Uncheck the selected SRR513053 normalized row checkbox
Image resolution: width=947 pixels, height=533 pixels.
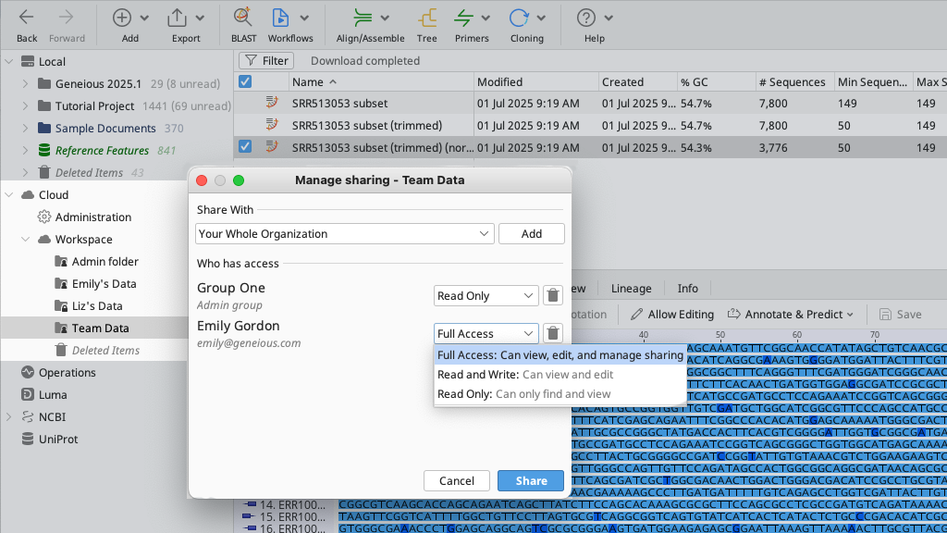tap(245, 146)
